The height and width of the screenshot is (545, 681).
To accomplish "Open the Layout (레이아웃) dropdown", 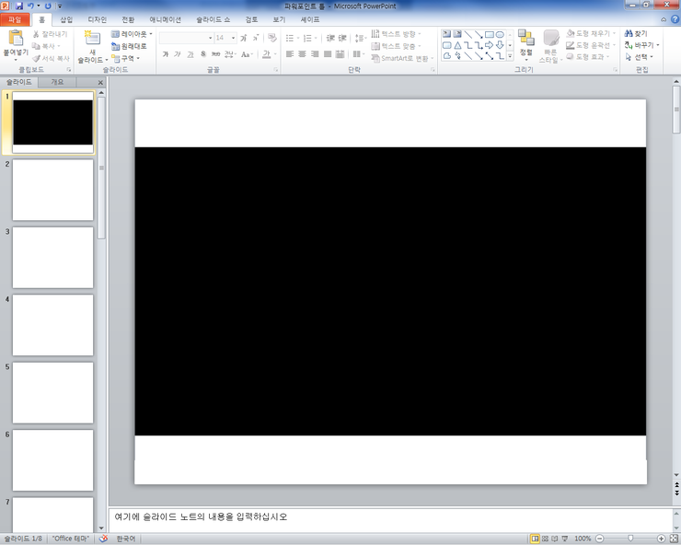I will tap(132, 34).
